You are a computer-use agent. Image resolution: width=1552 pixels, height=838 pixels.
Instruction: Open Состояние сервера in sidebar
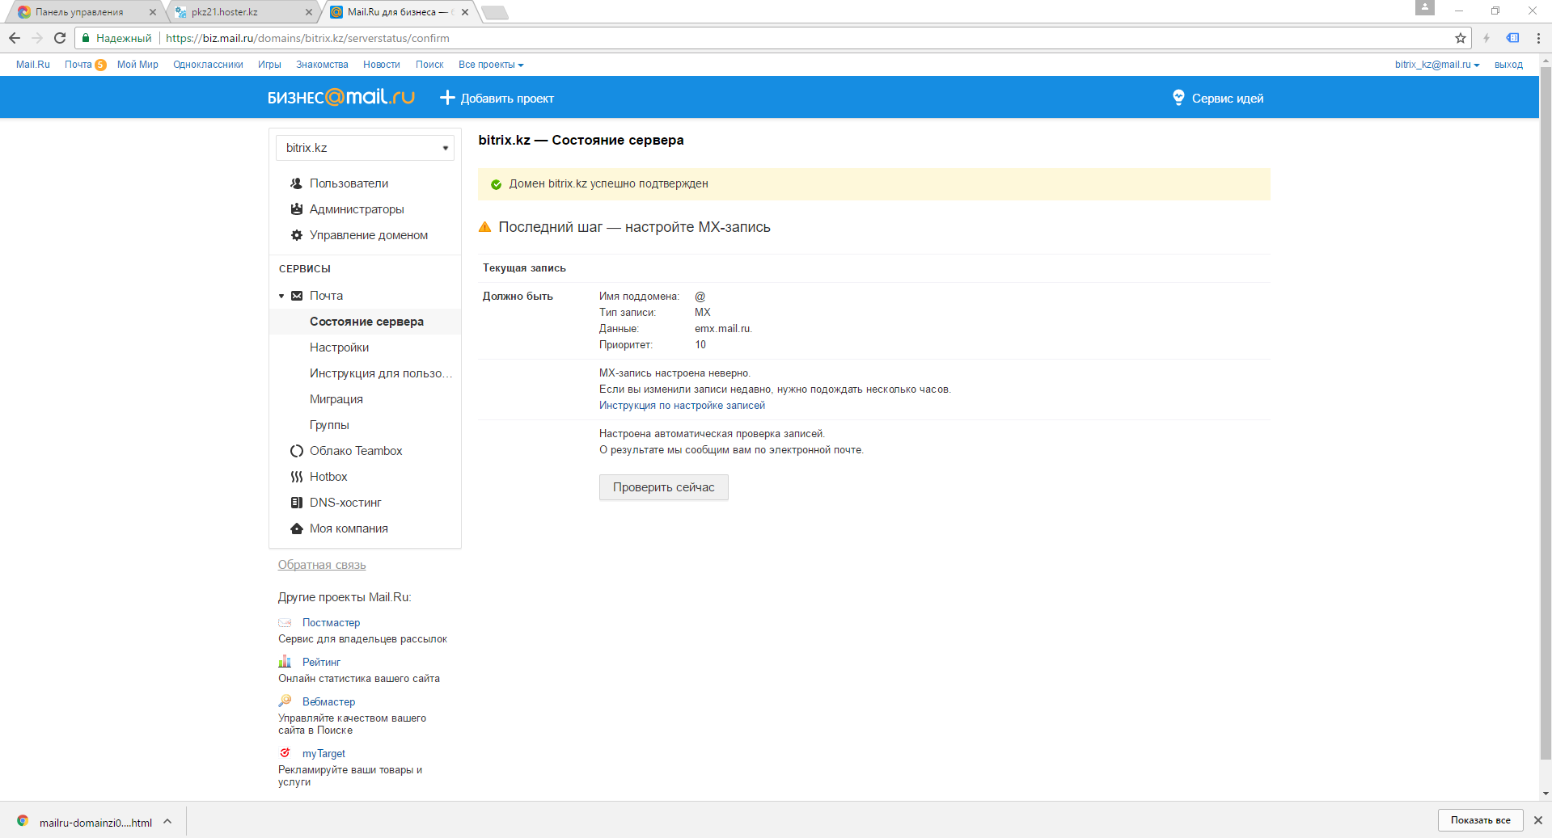coord(366,322)
